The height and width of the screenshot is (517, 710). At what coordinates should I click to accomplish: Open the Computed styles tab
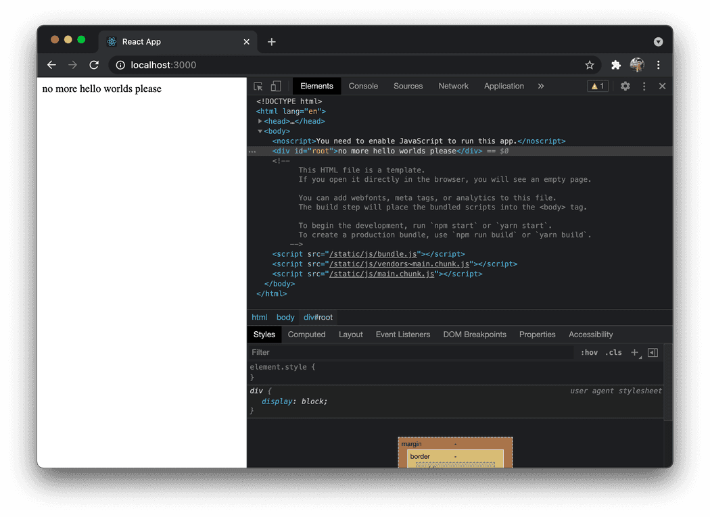coord(307,334)
